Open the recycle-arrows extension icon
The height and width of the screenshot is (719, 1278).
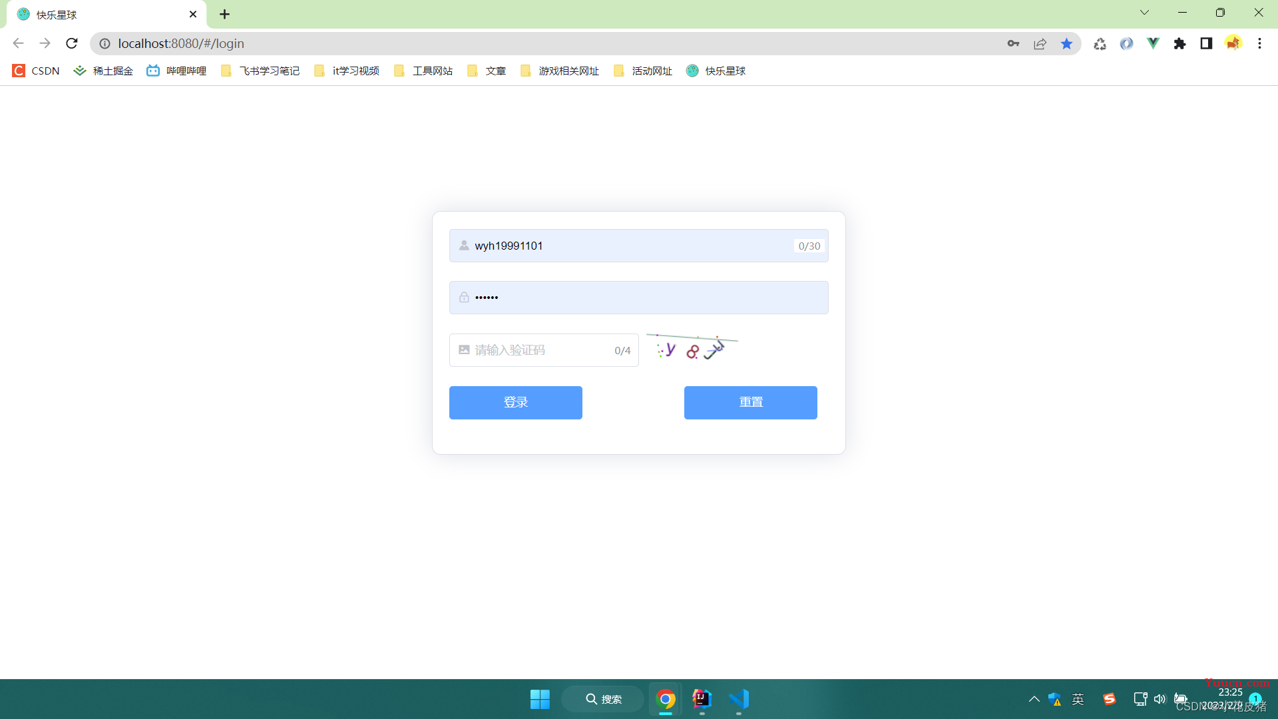[1100, 43]
